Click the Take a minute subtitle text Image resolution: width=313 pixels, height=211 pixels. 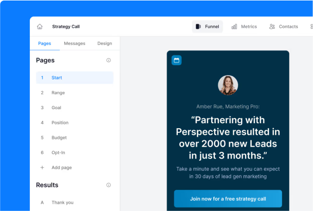coord(228,173)
